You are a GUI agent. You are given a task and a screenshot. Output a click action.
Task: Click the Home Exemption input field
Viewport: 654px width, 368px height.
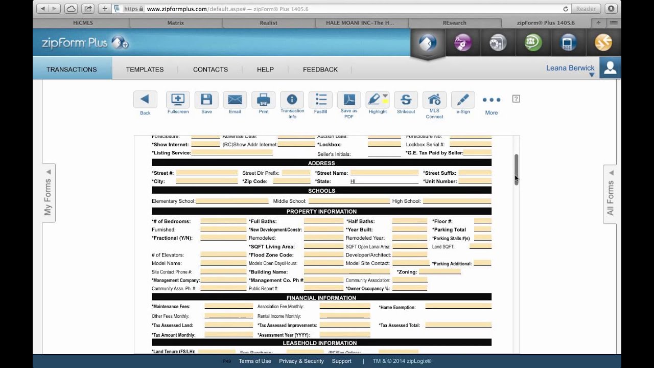[458, 306]
